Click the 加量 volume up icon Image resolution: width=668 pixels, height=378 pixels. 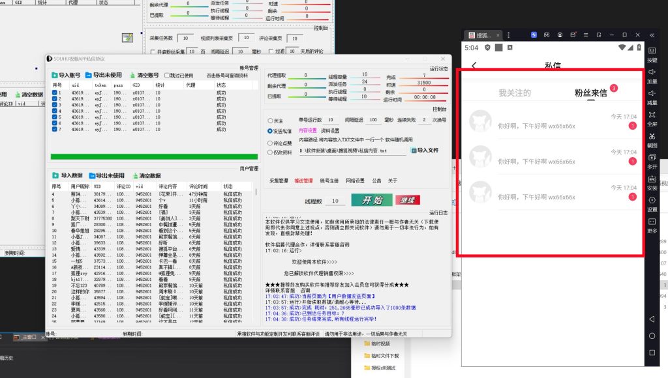point(652,72)
